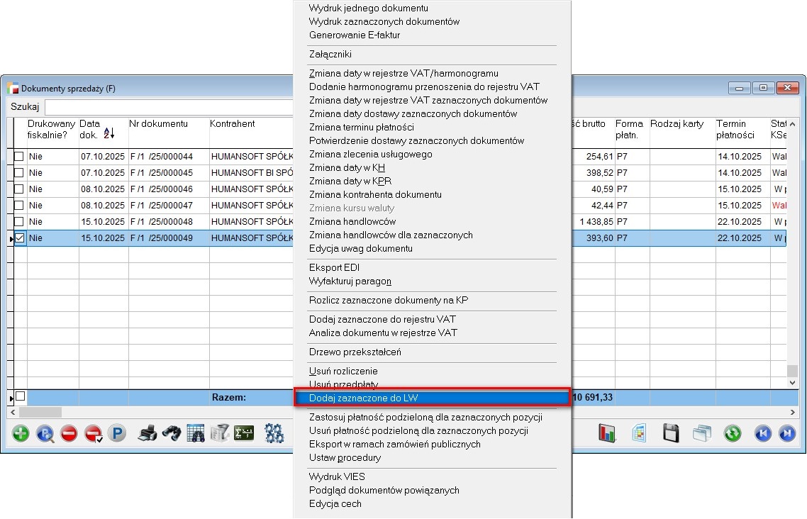Click the floppy disk save icon
This screenshot has width=807, height=519.
[672, 433]
